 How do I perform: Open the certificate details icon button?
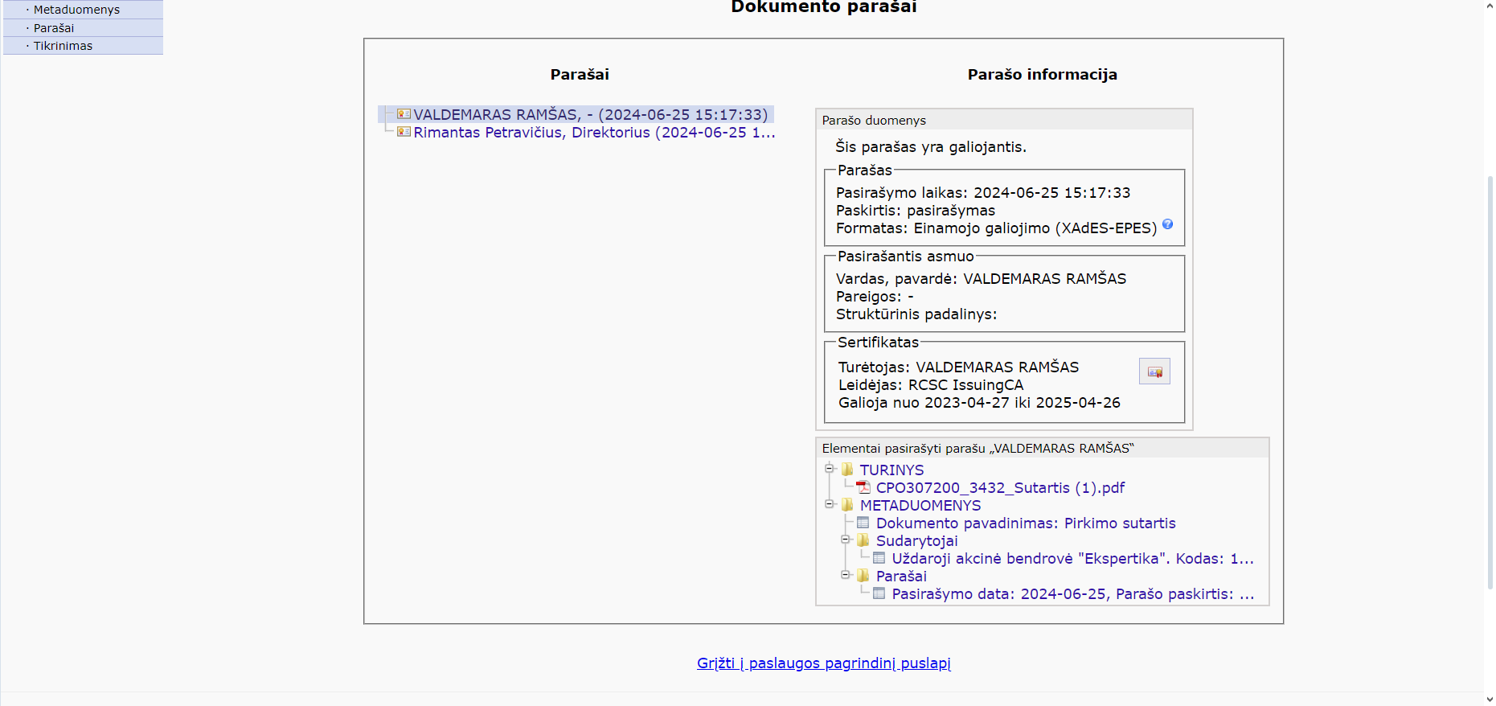(x=1154, y=371)
